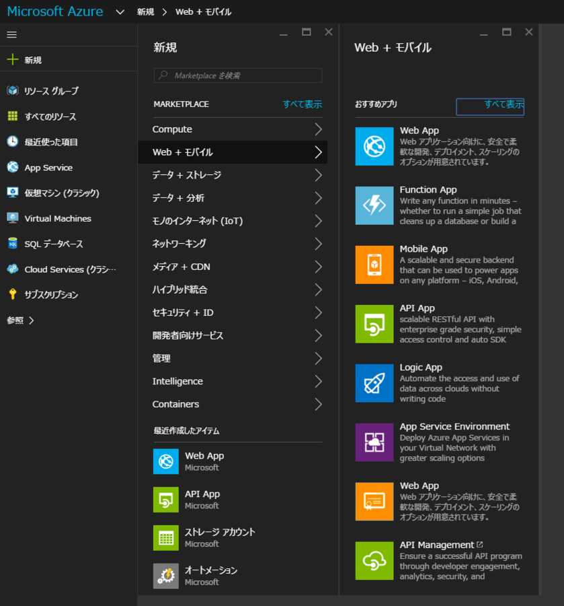The height and width of the screenshot is (606, 564).
Task: Expand the Compute category chevron
Action: point(318,129)
